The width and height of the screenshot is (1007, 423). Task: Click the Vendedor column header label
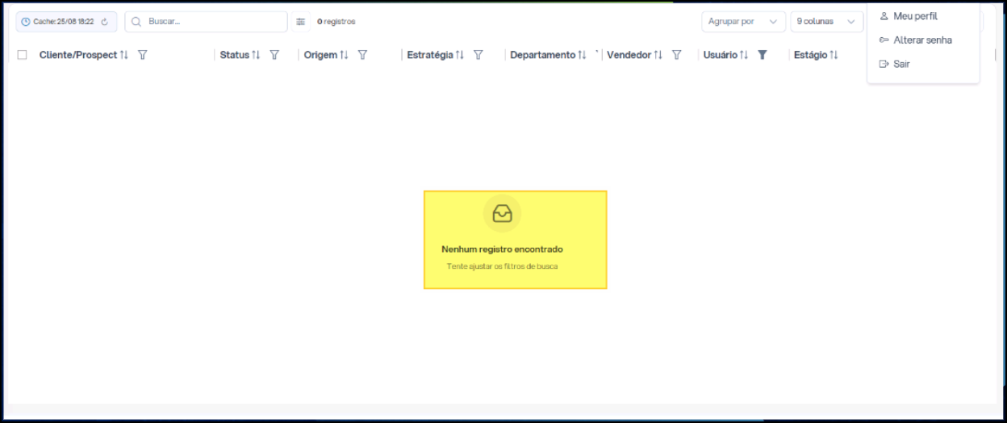click(629, 55)
